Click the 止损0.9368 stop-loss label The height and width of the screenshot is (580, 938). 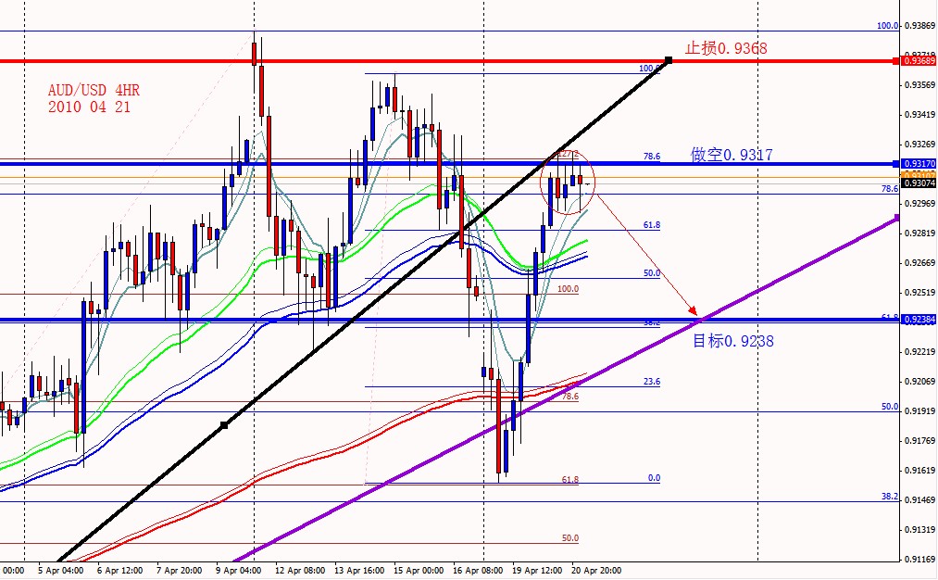coord(726,48)
